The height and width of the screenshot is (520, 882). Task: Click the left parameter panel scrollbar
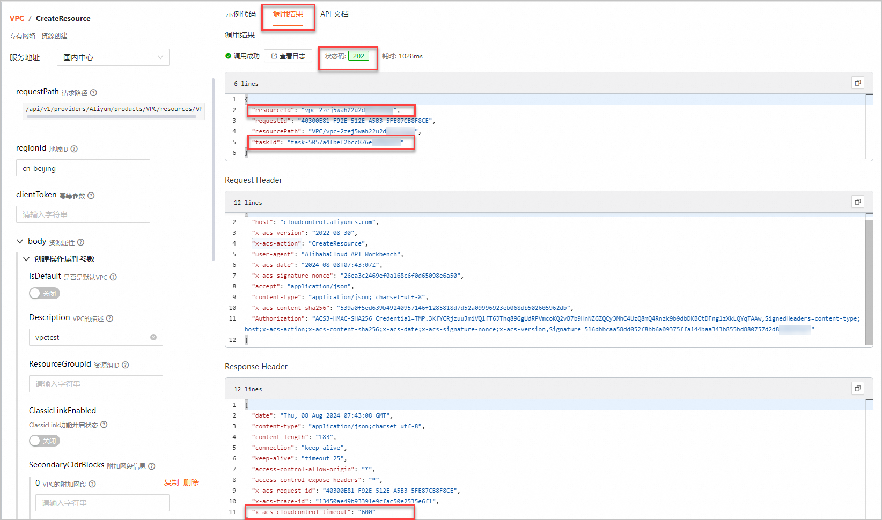pyautogui.click(x=213, y=169)
